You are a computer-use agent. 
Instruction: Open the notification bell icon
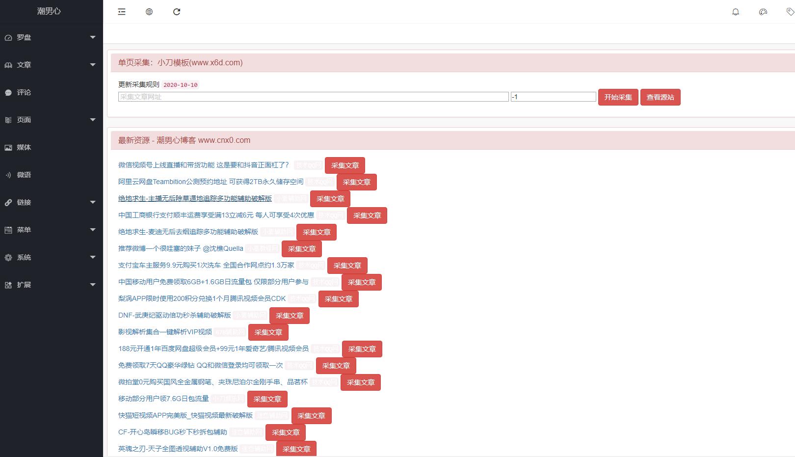[x=735, y=12]
